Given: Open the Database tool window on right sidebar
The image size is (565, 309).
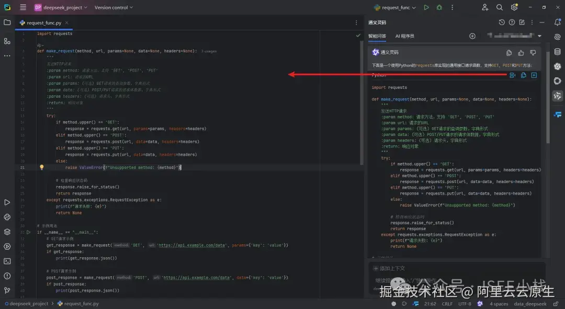Looking at the screenshot, I should [x=558, y=52].
